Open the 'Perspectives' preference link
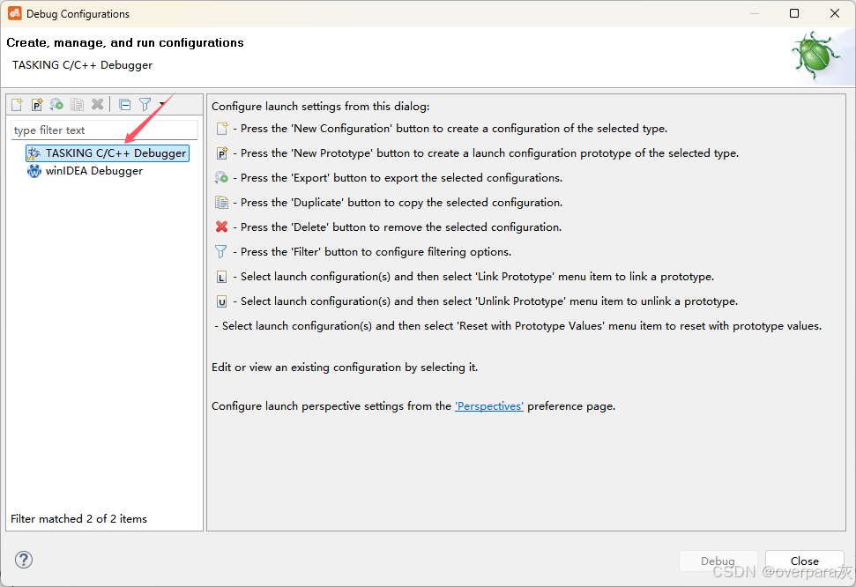The image size is (856, 587). 489,406
